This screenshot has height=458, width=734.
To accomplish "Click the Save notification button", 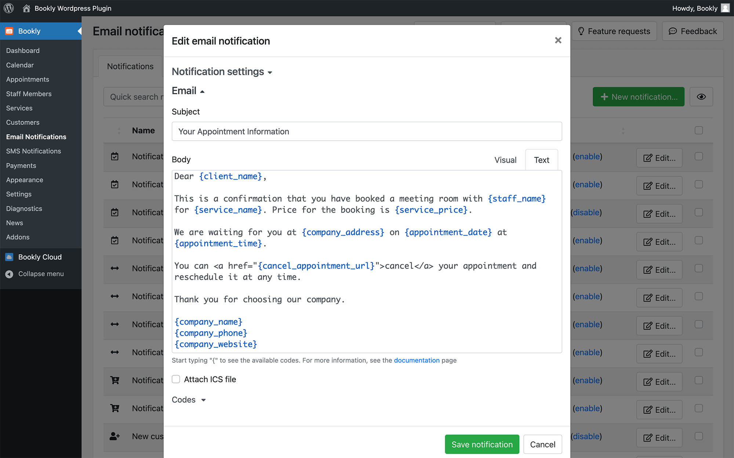I will click(x=482, y=444).
